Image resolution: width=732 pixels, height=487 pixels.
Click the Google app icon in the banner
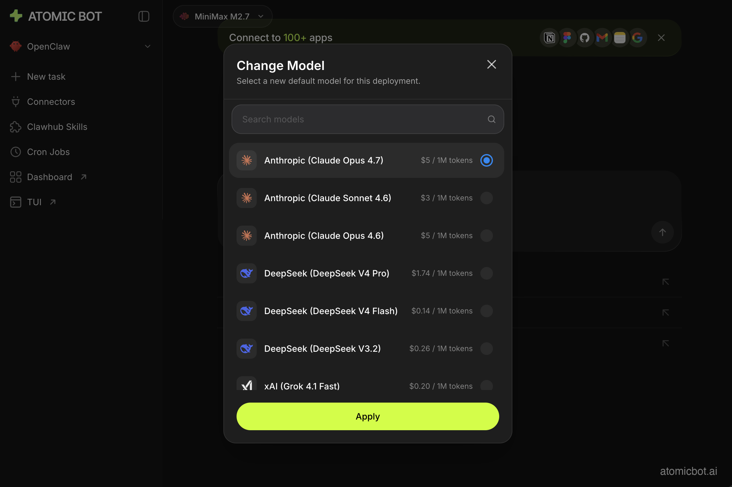[x=637, y=38]
